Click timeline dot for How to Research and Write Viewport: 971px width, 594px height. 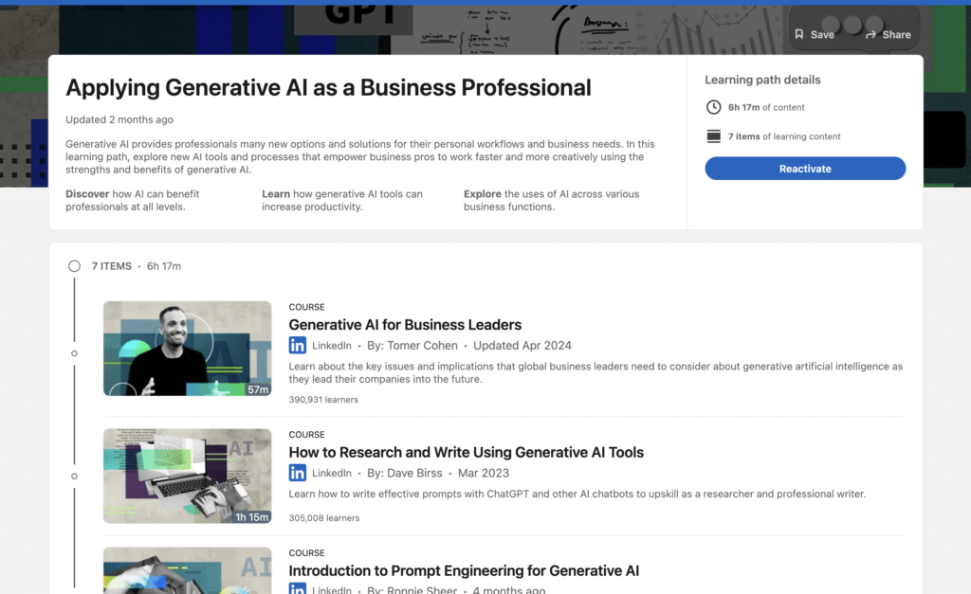pos(74,477)
